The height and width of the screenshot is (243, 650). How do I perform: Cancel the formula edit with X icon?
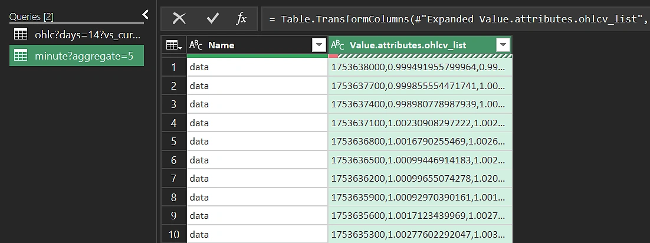[x=179, y=19]
